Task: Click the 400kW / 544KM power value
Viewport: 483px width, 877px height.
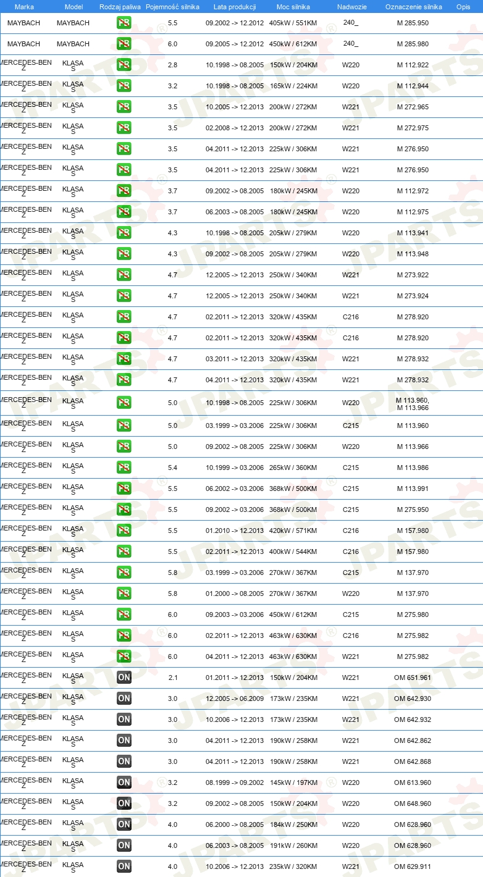Action: 293,552
